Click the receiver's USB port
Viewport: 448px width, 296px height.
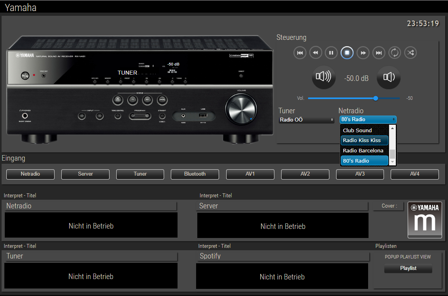click(x=203, y=116)
